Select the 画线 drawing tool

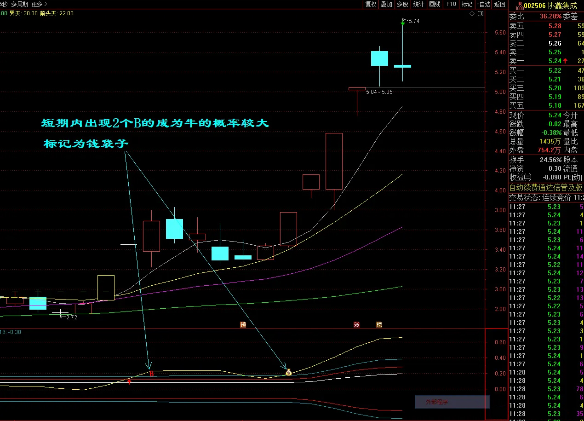tap(435, 4)
